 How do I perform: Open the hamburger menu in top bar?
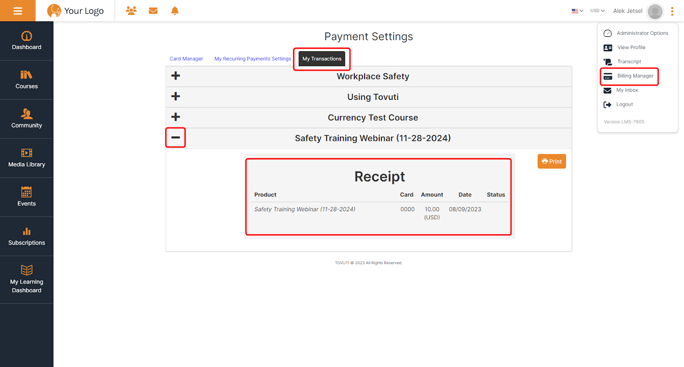(x=18, y=11)
